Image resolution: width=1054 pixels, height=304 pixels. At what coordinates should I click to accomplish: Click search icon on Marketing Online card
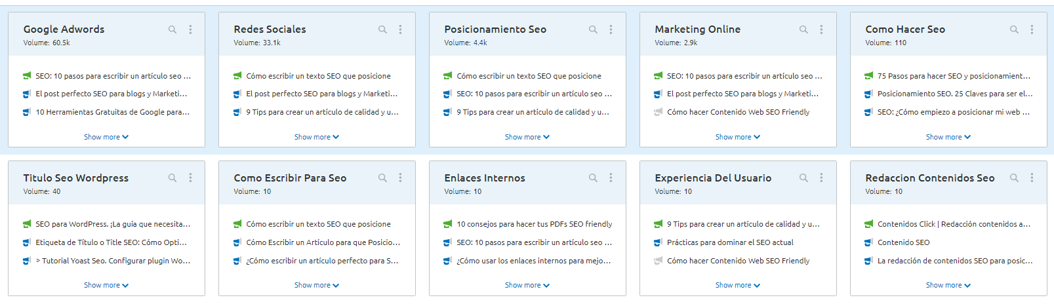tap(804, 29)
